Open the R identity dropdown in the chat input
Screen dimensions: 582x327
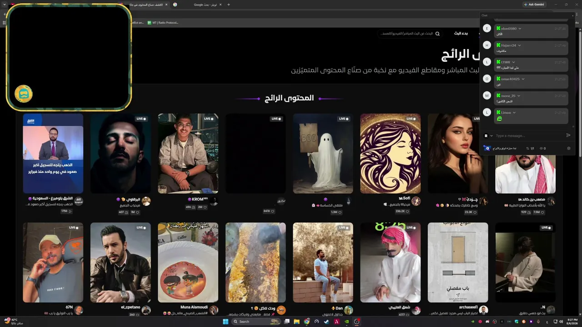click(x=488, y=136)
